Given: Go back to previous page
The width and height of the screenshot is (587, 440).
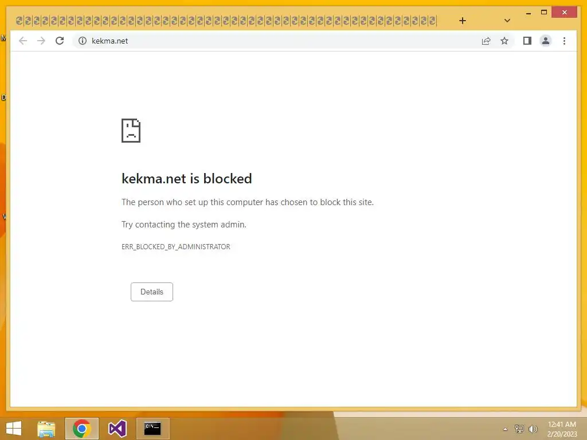Looking at the screenshot, I should (23, 41).
